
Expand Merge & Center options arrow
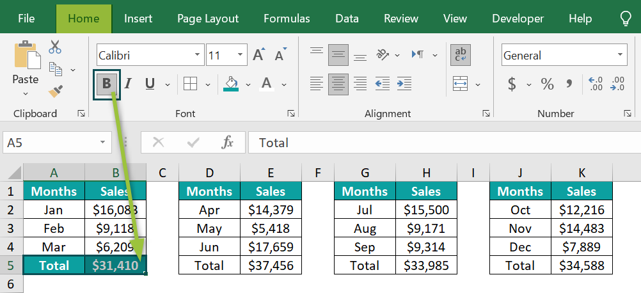click(x=478, y=84)
